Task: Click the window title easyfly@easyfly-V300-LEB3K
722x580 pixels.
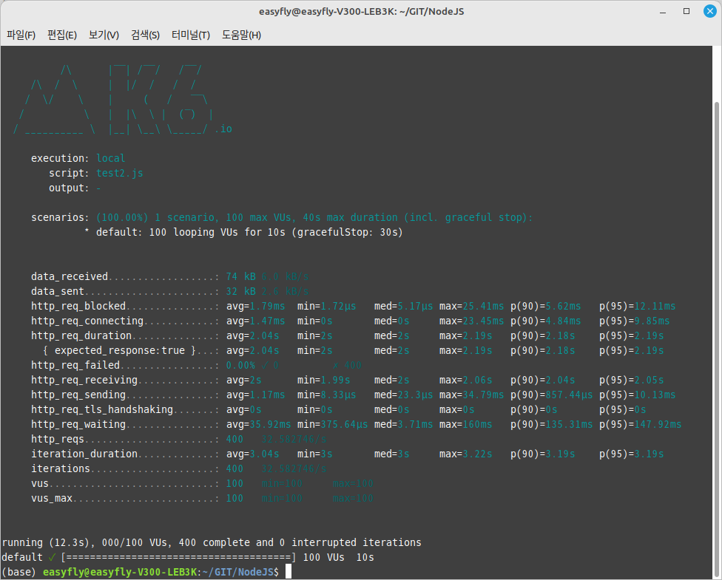Action: pos(361,12)
